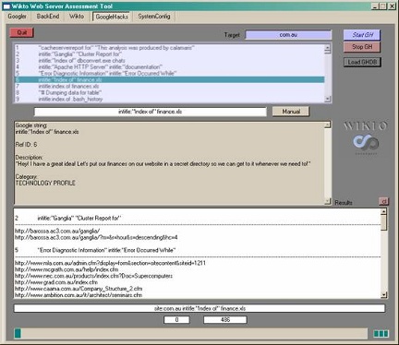Select query 2 Ganglia Cluster Report row

tap(169, 54)
